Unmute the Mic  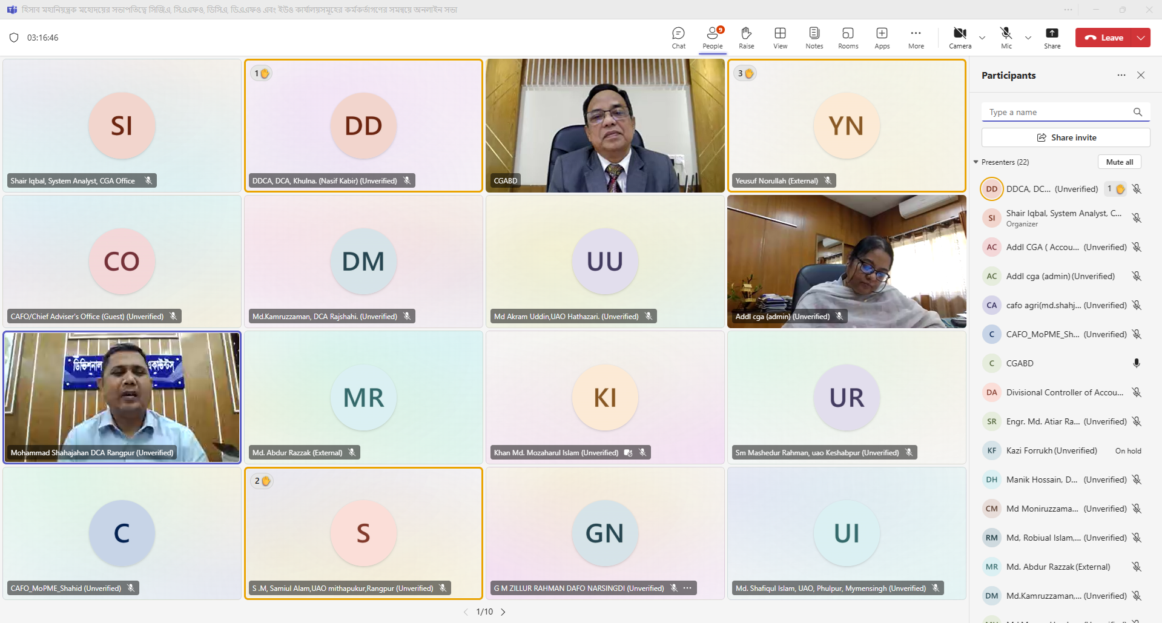click(x=1006, y=38)
